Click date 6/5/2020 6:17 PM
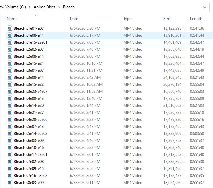 85,35
